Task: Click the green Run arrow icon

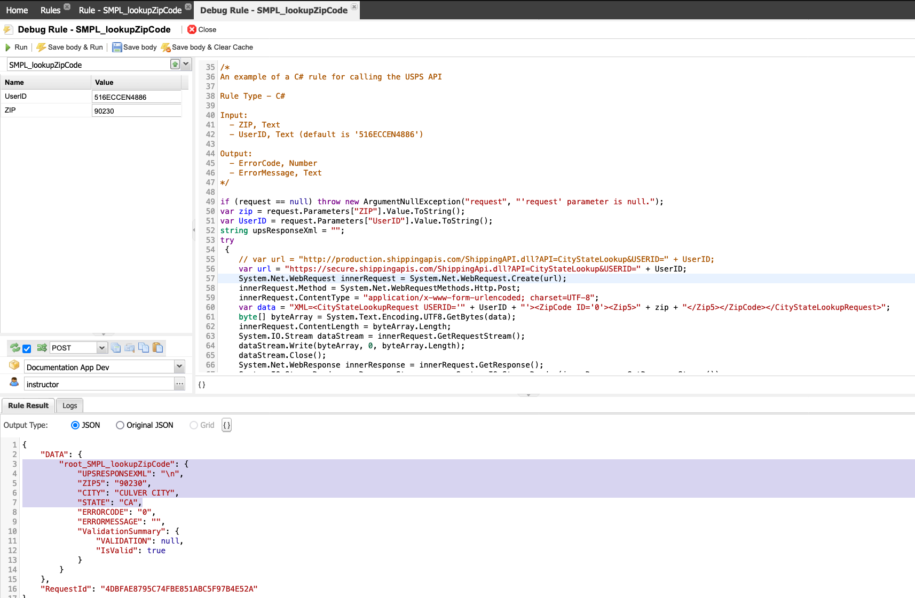Action: (8, 47)
